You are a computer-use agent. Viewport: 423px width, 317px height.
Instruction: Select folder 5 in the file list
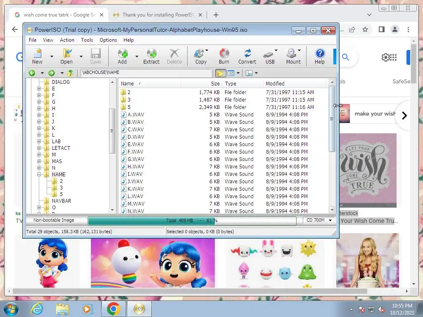point(224,107)
